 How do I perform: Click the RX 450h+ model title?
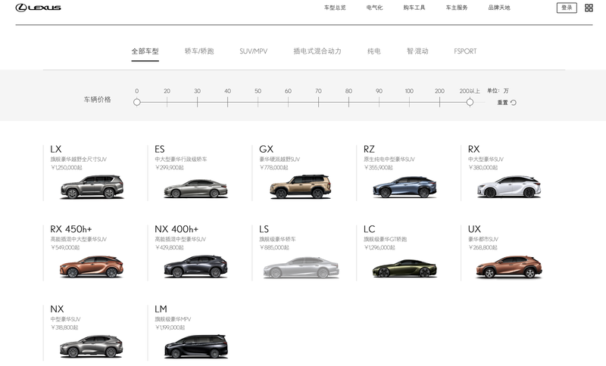(71, 229)
